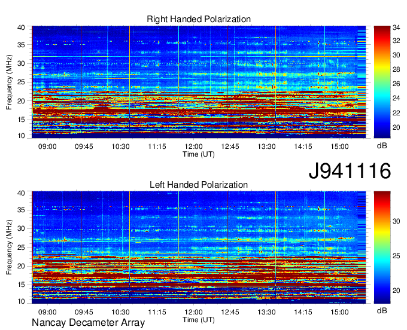Click the 25 MHz tick on top plot
Viewport: 407px width, 330px height.
click(x=21, y=82)
